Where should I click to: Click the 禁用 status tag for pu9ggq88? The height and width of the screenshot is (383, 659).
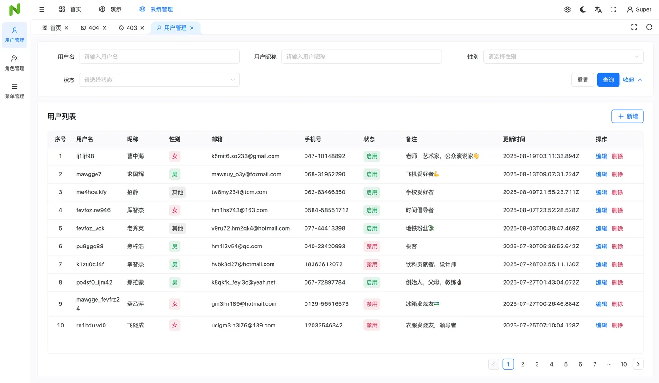[372, 246]
